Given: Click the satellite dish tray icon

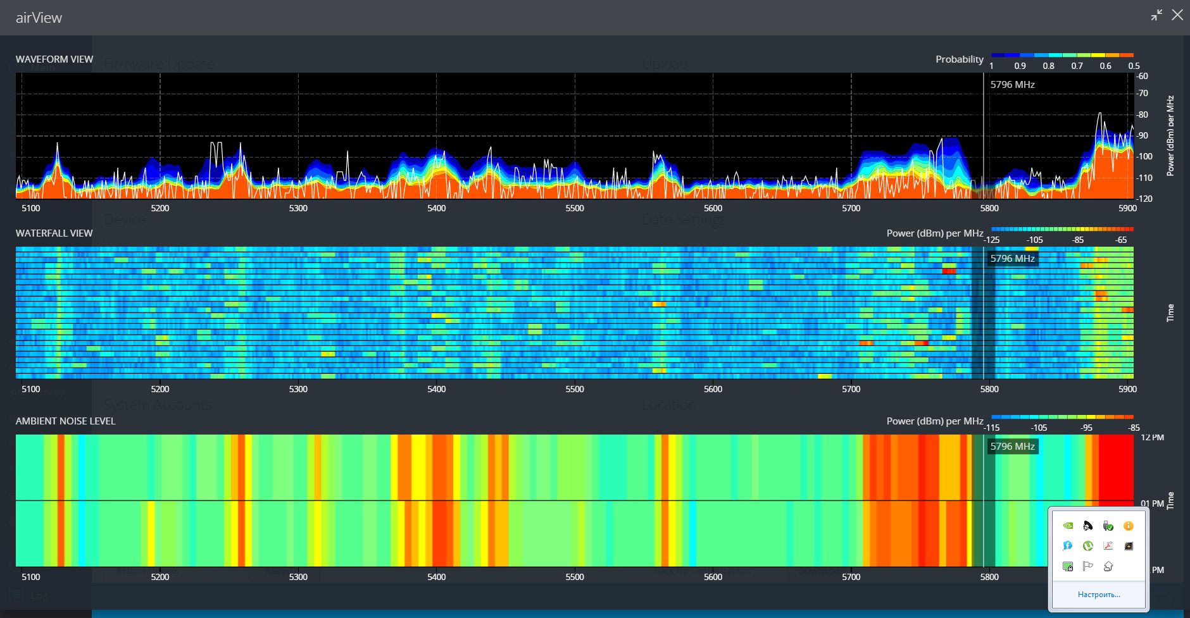Looking at the screenshot, I should pyautogui.click(x=1088, y=526).
